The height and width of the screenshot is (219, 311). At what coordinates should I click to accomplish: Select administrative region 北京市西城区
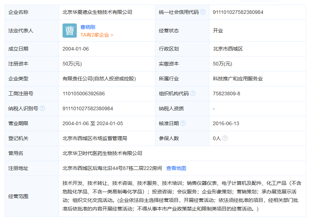228,49
